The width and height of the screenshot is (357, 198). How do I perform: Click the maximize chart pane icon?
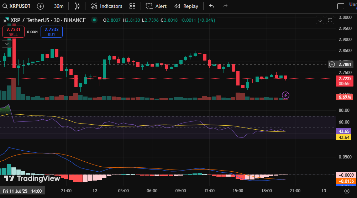pyautogui.click(x=330, y=20)
